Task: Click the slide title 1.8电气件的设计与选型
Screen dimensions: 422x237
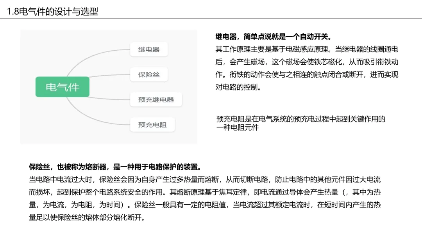Action: pos(52,12)
